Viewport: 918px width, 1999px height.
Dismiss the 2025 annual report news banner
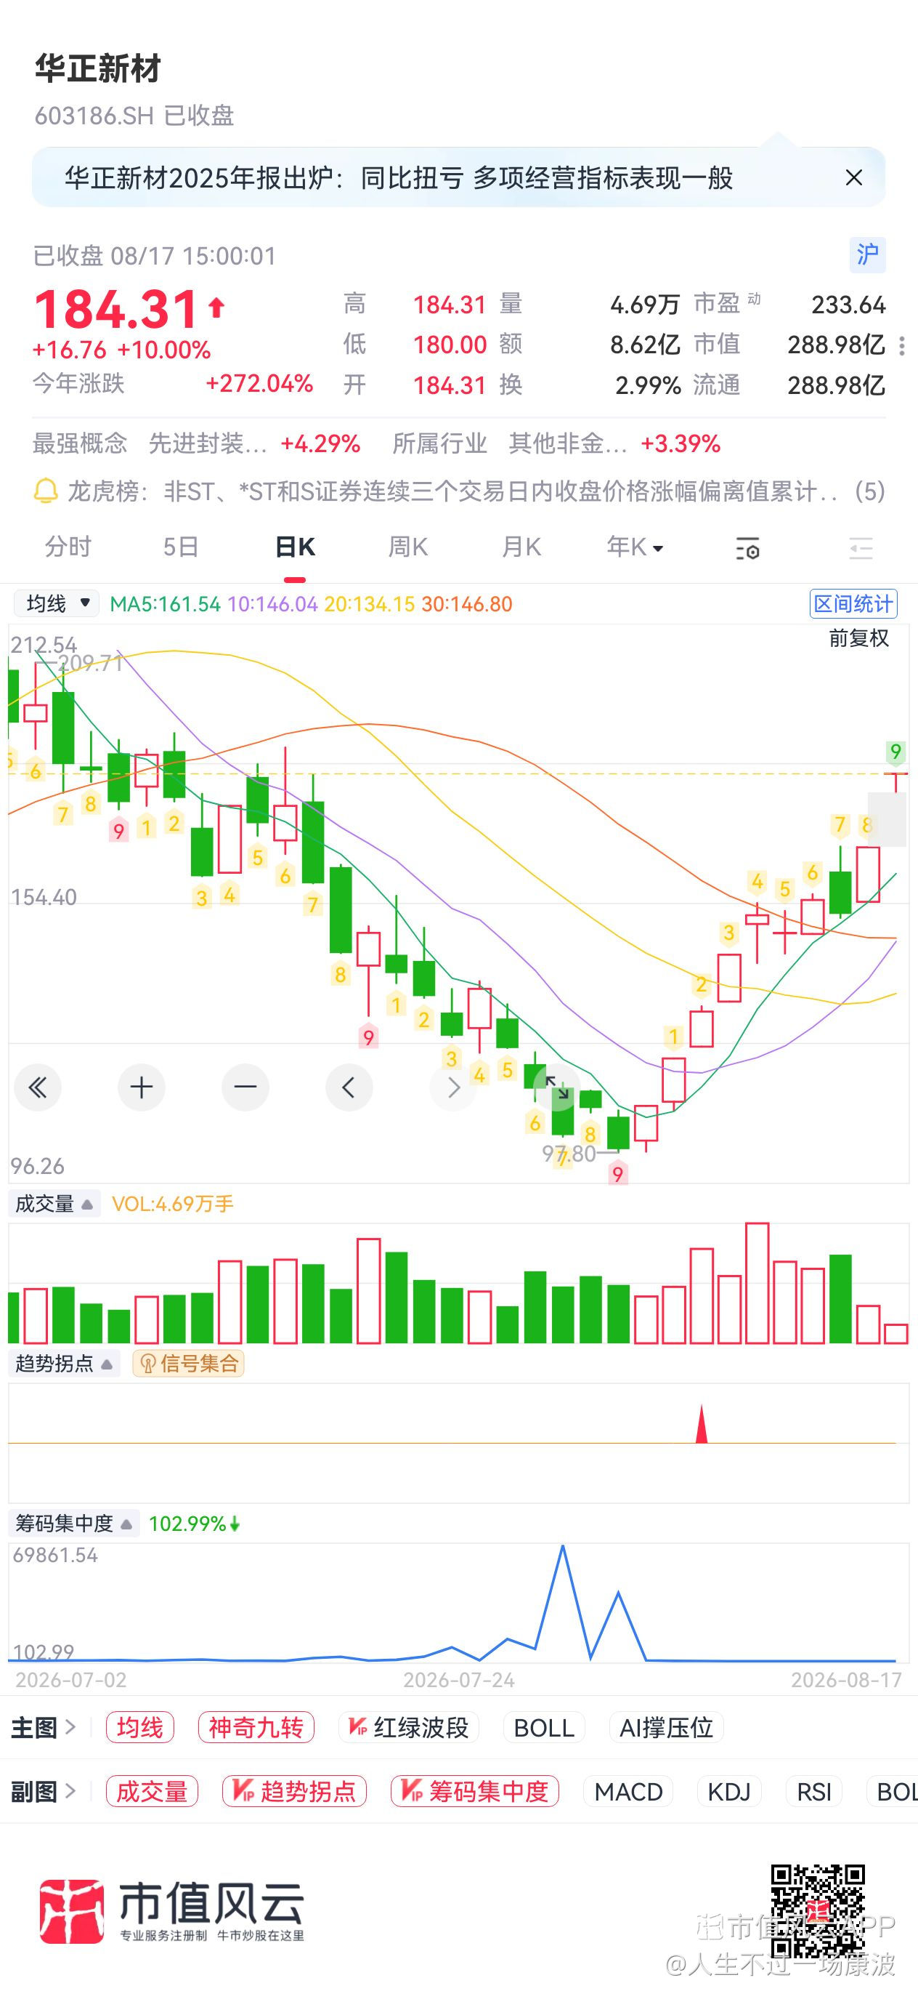coord(853,177)
